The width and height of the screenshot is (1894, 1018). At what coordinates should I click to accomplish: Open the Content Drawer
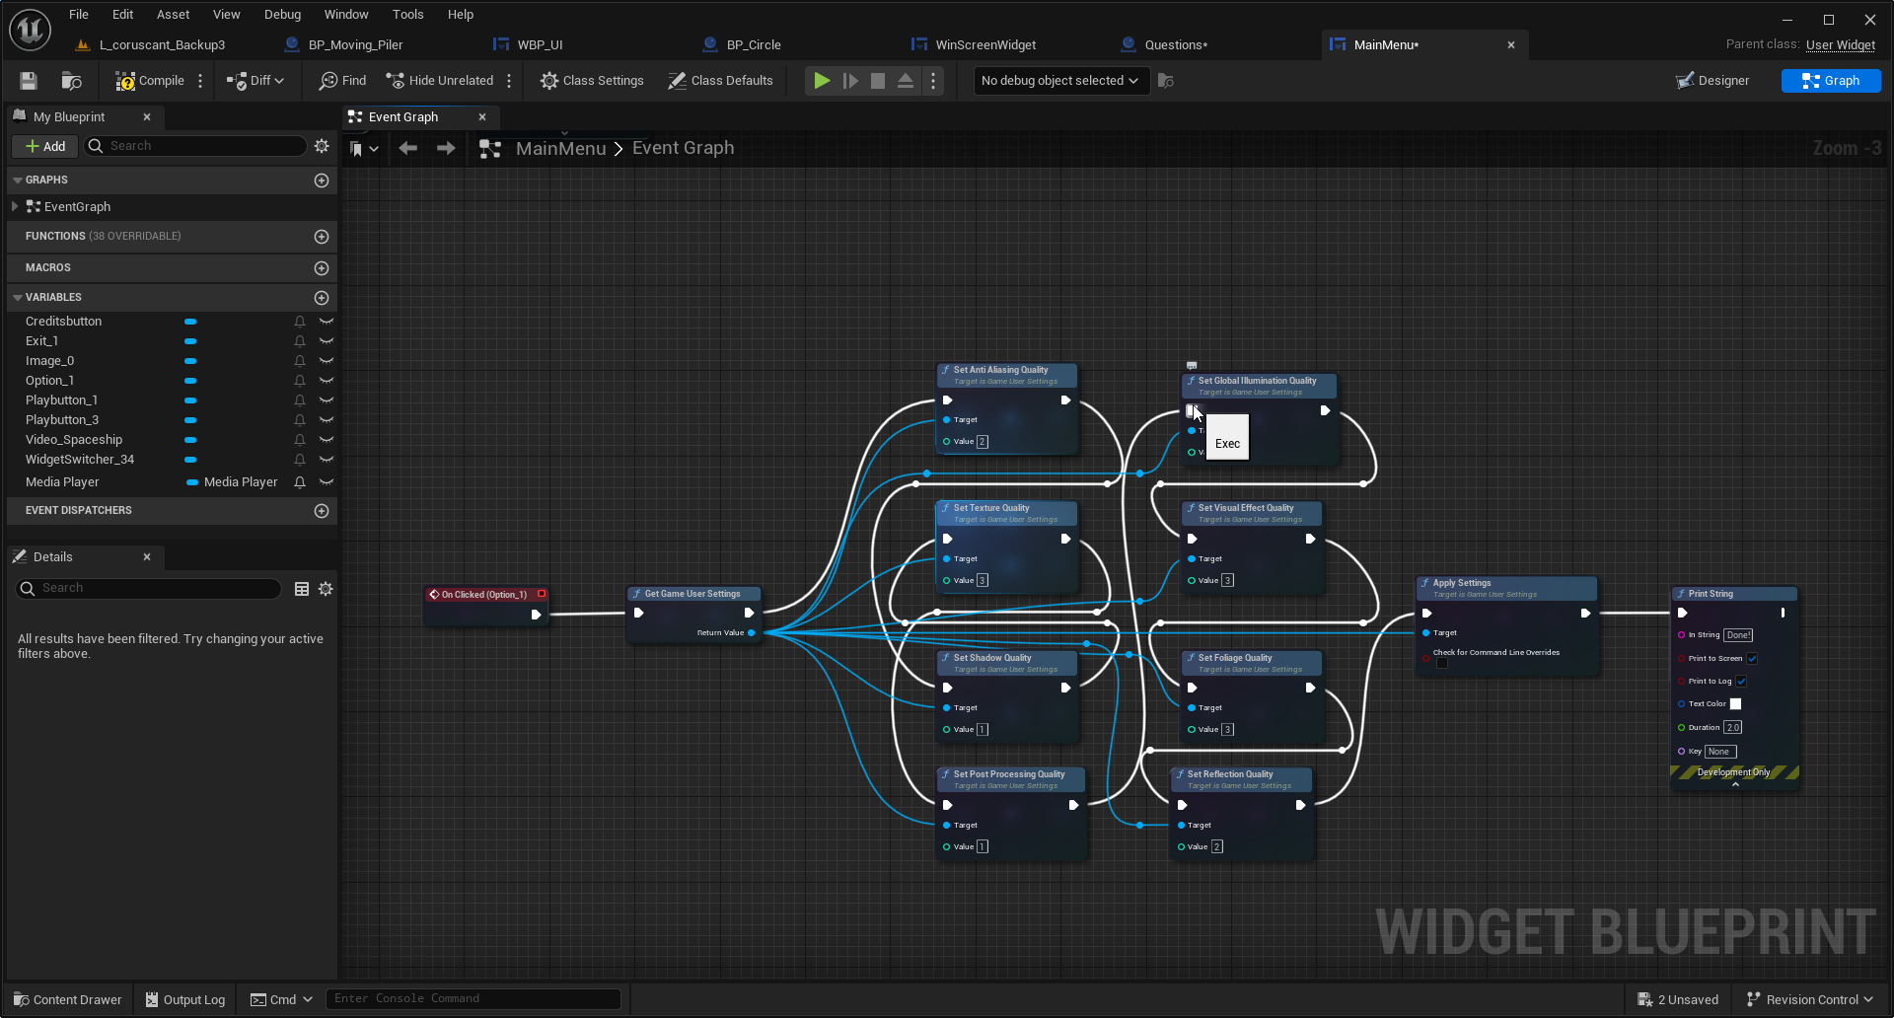click(x=68, y=999)
